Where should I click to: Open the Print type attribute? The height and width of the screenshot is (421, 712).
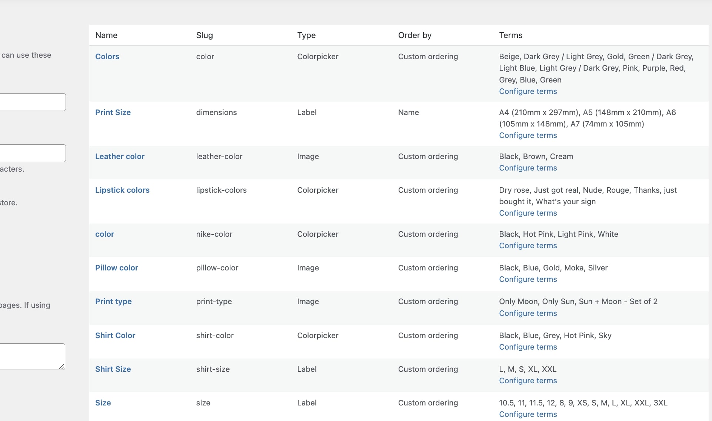coord(113,302)
